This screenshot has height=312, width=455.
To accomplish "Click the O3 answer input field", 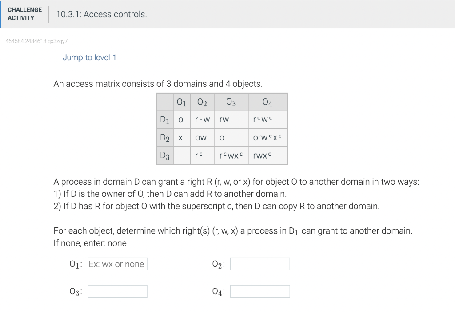I will (x=117, y=291).
